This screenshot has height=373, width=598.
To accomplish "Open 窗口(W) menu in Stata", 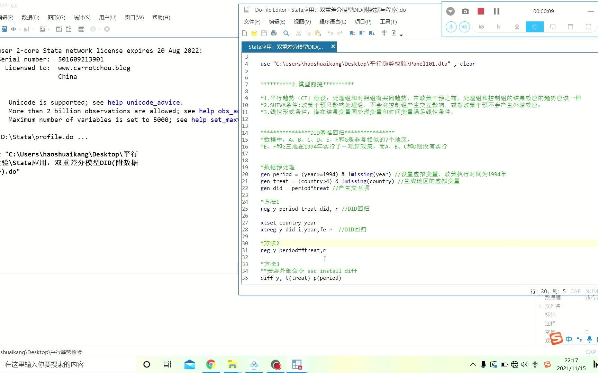I will (x=134, y=17).
